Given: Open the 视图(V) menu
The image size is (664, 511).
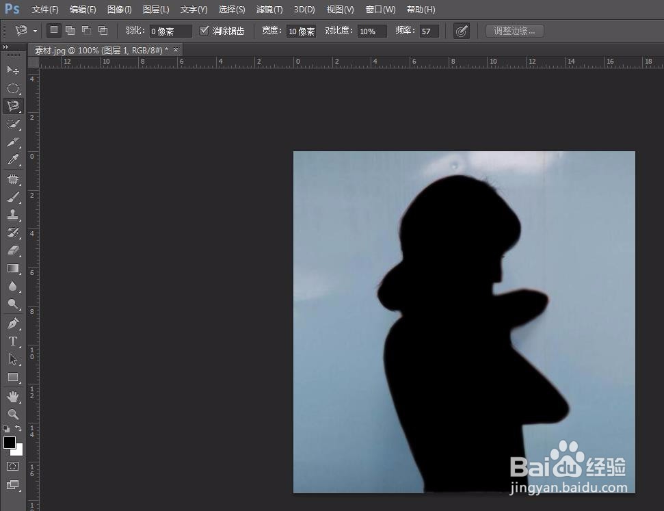Looking at the screenshot, I should [x=340, y=10].
